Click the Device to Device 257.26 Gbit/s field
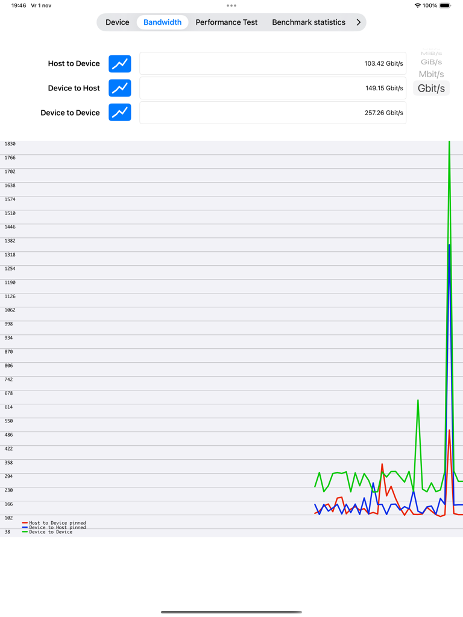Screen dimensions: 463x617 click(273, 113)
